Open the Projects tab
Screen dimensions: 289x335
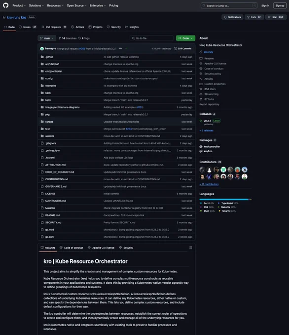coord(95,27)
